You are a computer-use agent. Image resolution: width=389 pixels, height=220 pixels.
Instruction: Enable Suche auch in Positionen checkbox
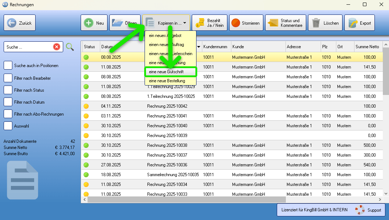(8, 66)
